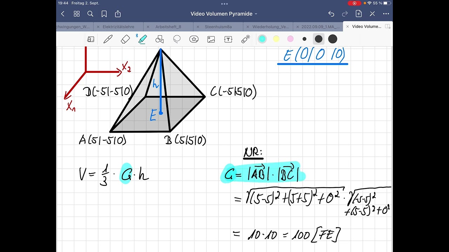
Task: Tap the V = 1/3 · G · h formula
Action: point(114,175)
